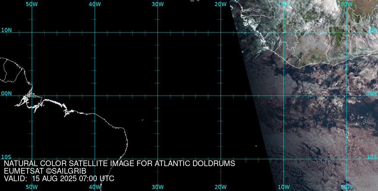The height and width of the screenshot is (191, 378).
Task: Click the 10N label on left edge
Action: pos(6,30)
